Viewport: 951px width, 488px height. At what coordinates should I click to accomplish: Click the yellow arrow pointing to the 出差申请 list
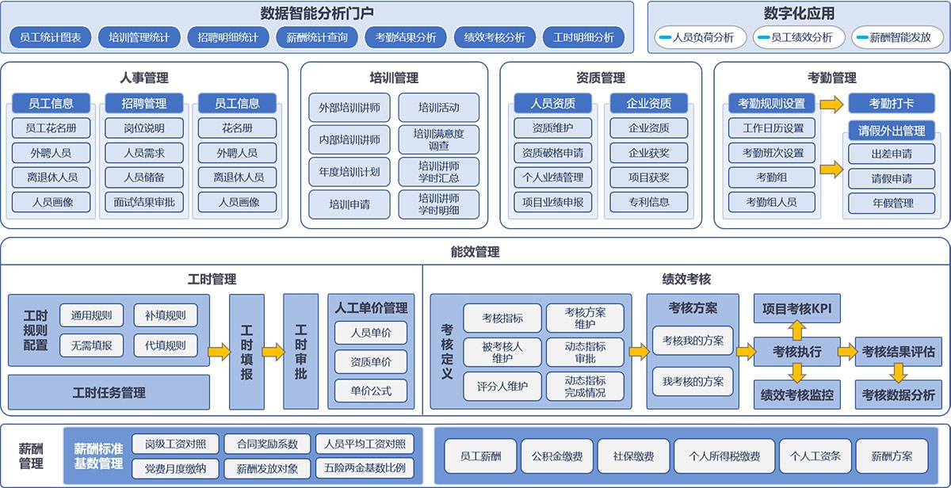[x=831, y=168]
